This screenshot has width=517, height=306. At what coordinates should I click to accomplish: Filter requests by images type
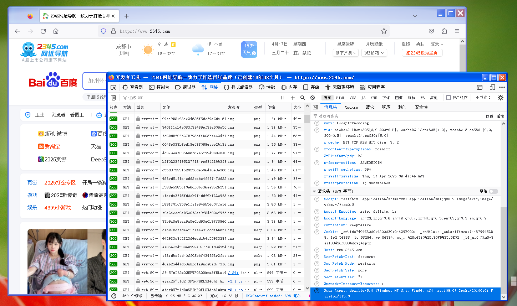(x=399, y=98)
